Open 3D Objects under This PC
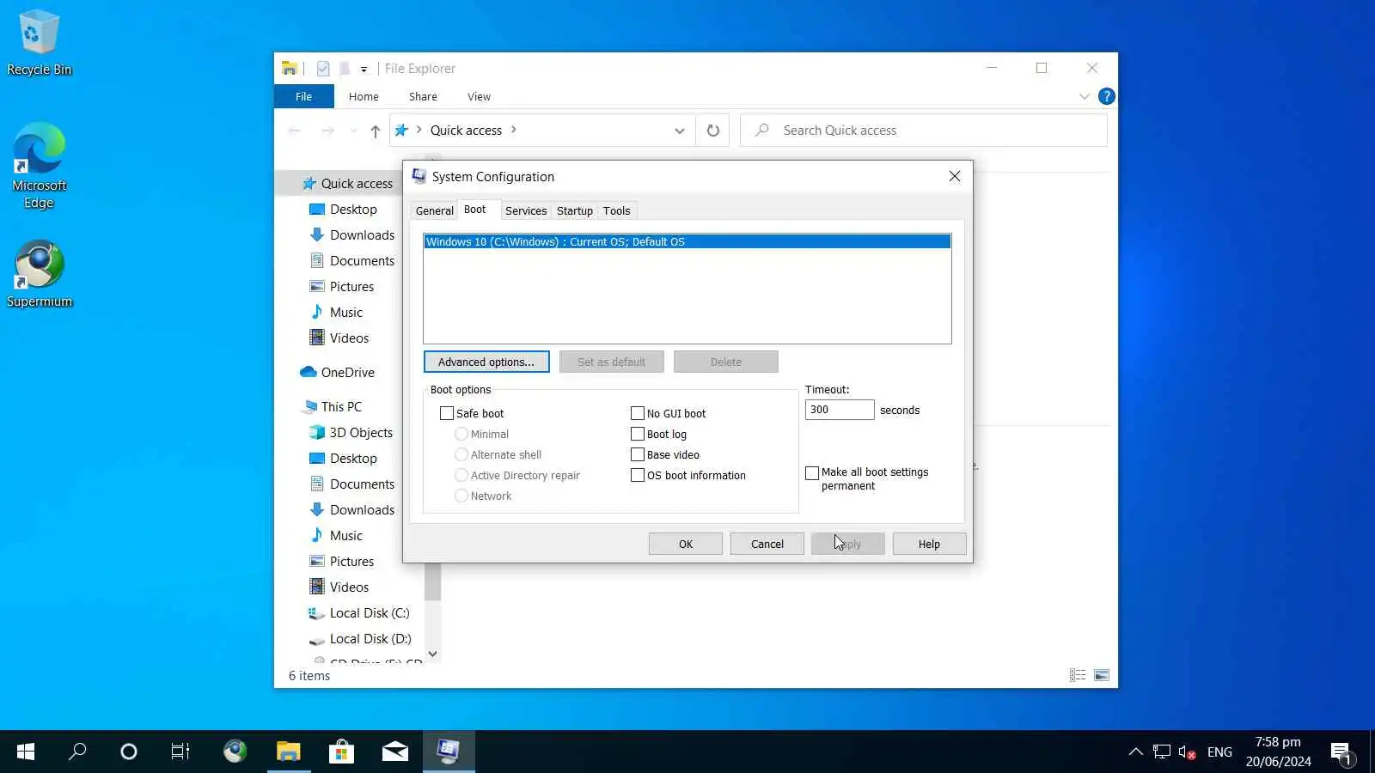The width and height of the screenshot is (1375, 773). 361,432
